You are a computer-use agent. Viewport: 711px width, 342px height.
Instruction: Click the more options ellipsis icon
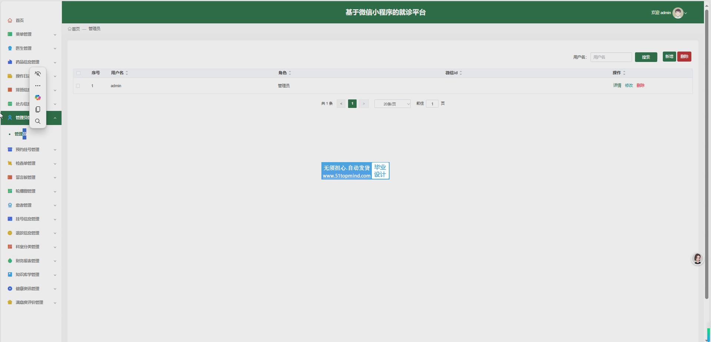point(38,86)
